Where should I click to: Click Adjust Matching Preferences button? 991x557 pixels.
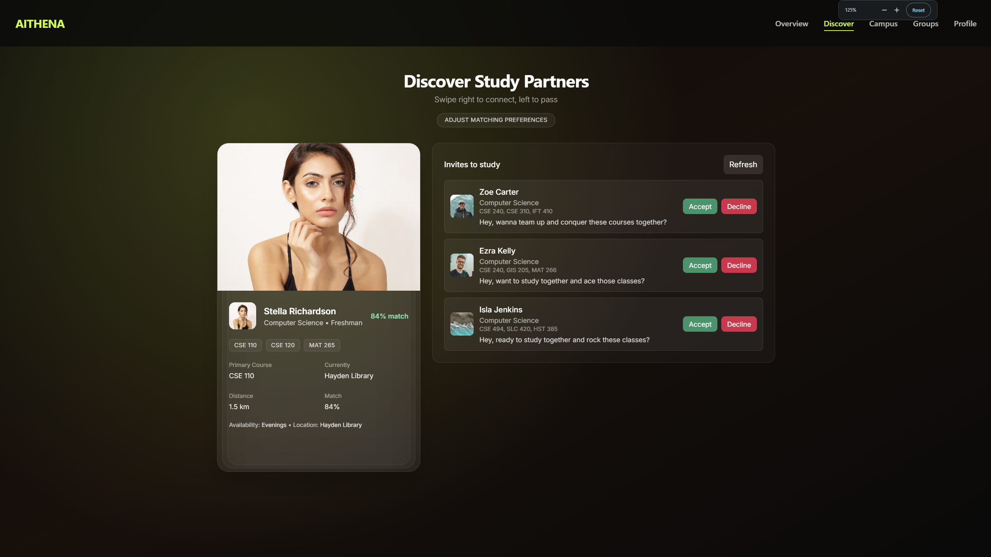496,120
